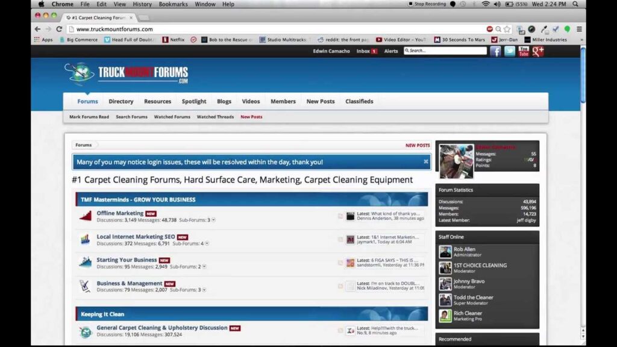Open the Google Plus social icon
This screenshot has width=617, height=347.
point(538,51)
